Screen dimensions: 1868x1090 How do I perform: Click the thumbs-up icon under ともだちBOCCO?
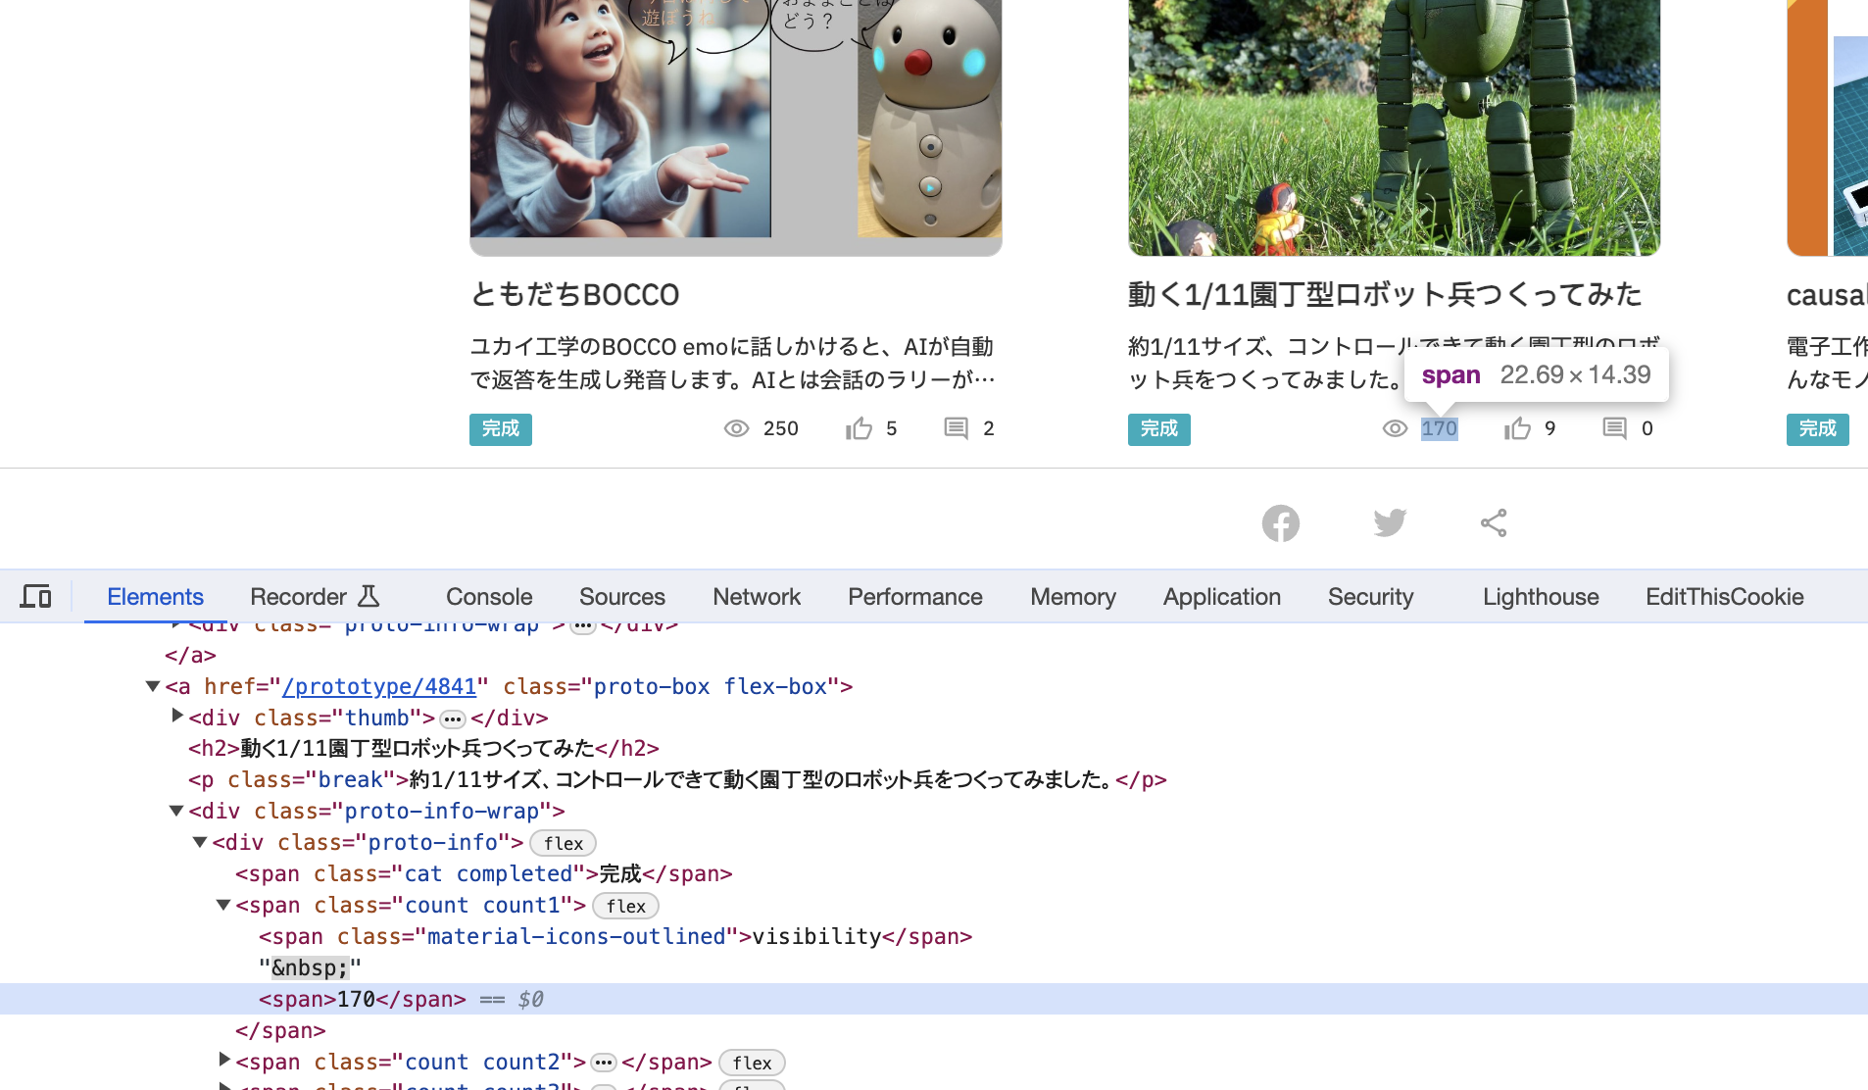click(860, 427)
